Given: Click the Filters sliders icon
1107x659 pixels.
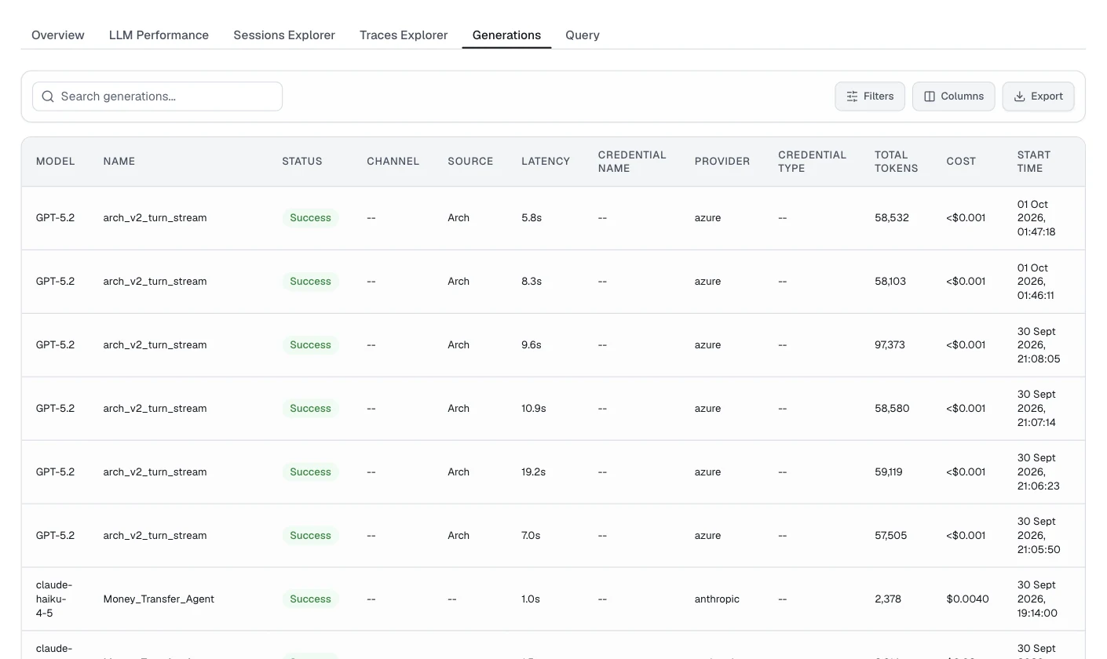Looking at the screenshot, I should [x=852, y=96].
